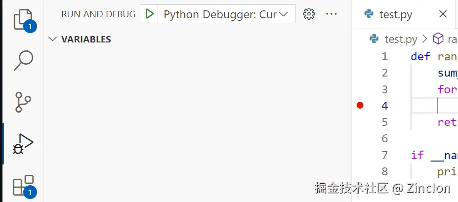The width and height of the screenshot is (458, 202).
Task: Click test.py in the breadcrumb path
Action: tap(401, 39)
